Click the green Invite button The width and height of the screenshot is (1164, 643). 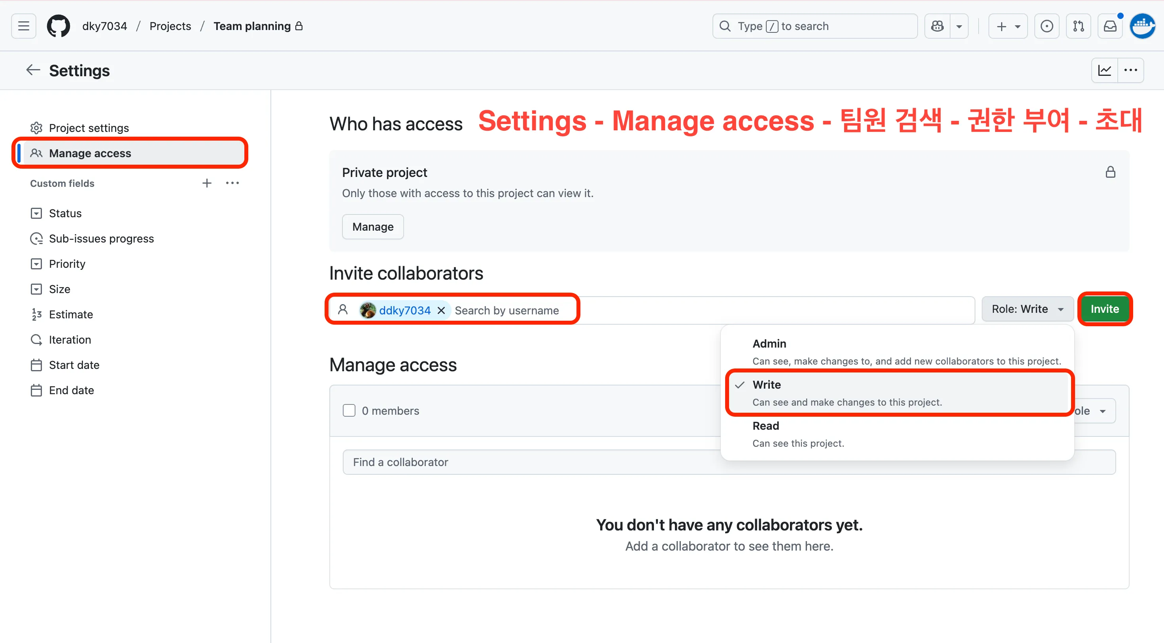[x=1104, y=309]
